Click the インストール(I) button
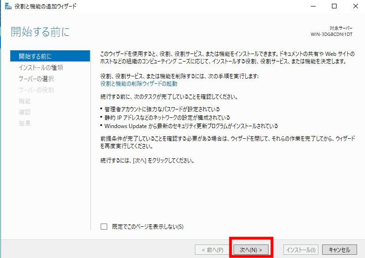Viewport: 365px width, 258px height. [301, 250]
